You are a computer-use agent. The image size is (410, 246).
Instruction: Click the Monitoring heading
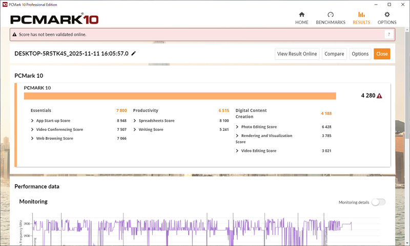click(x=33, y=202)
